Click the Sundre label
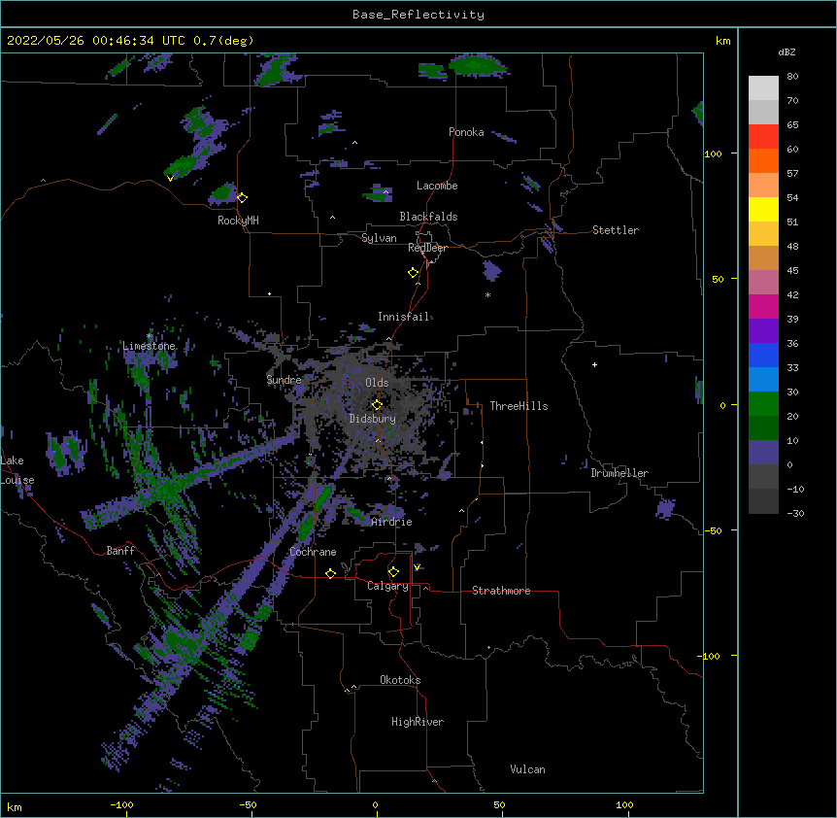The width and height of the screenshot is (837, 818). tap(284, 380)
